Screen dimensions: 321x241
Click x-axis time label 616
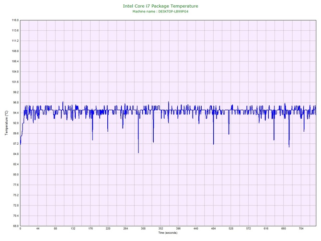[x=266, y=229]
